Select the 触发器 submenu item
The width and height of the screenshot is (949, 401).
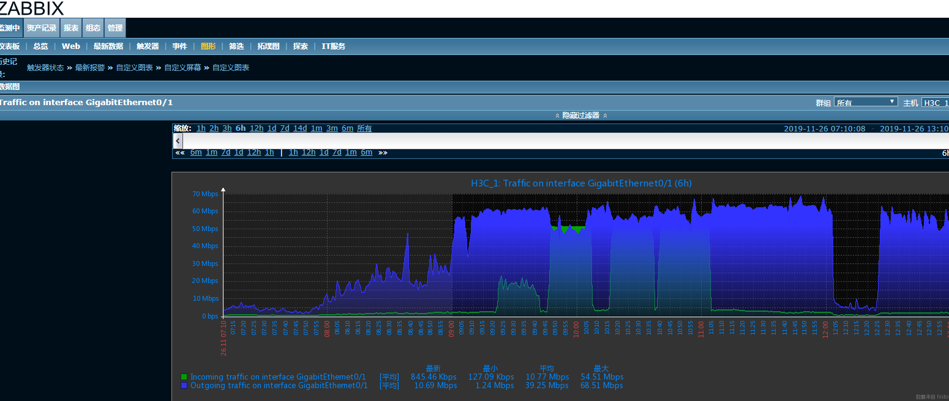coord(148,46)
